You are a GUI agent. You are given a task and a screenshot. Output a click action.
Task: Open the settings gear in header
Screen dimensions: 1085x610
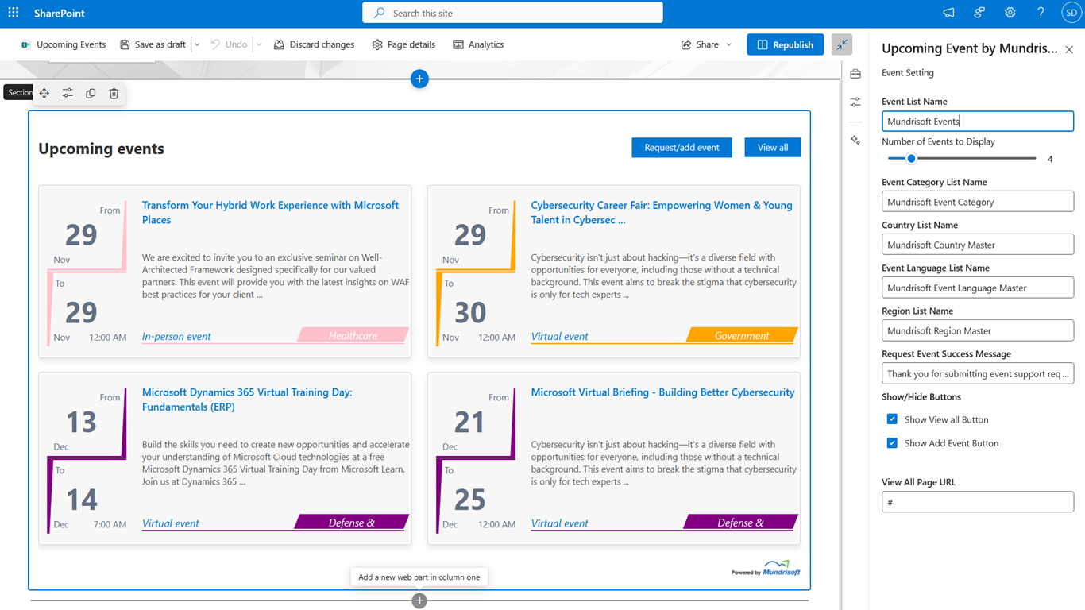pos(1010,13)
